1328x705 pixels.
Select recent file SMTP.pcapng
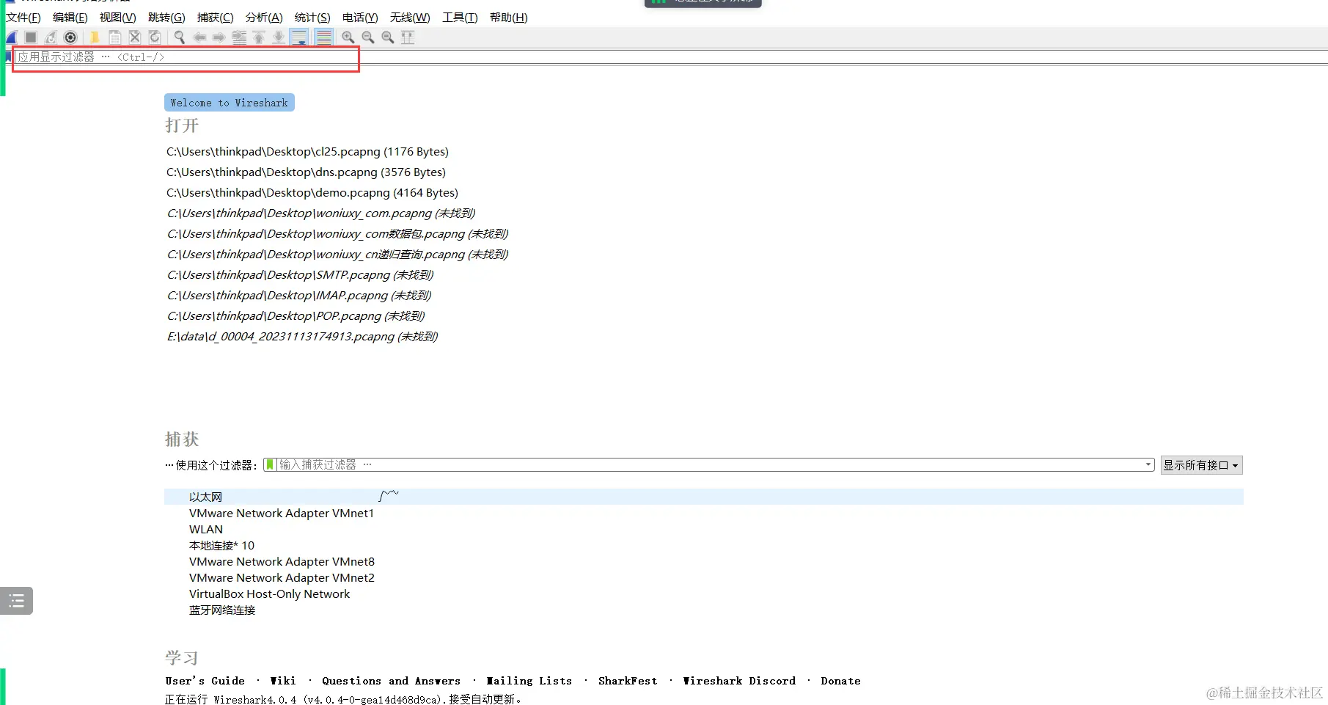(x=300, y=275)
